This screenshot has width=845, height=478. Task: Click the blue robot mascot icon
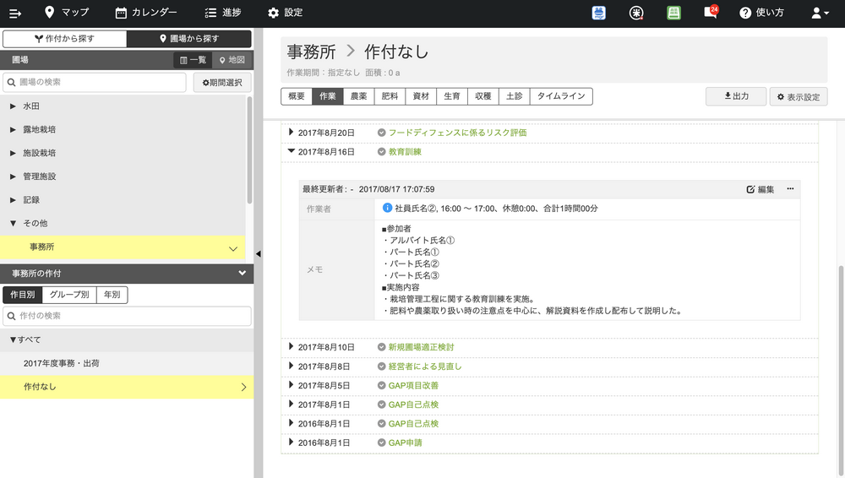[x=599, y=13]
